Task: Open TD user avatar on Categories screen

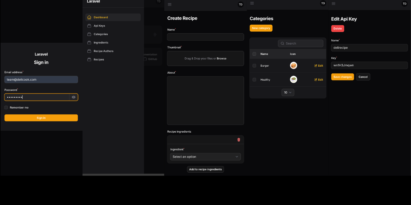Action: coord(323,3)
